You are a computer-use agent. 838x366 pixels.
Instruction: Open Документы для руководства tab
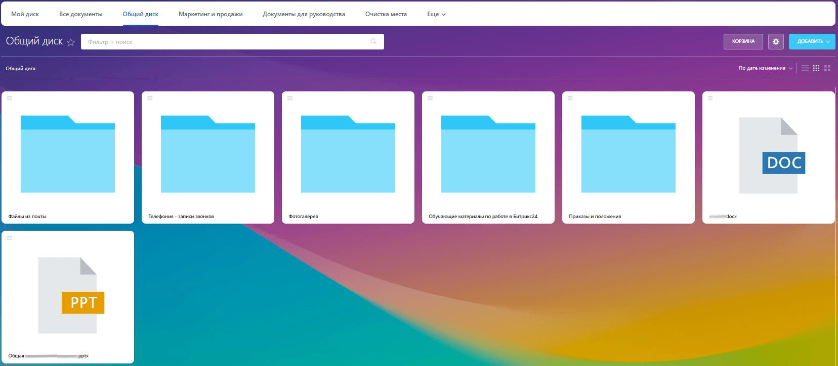pos(304,14)
